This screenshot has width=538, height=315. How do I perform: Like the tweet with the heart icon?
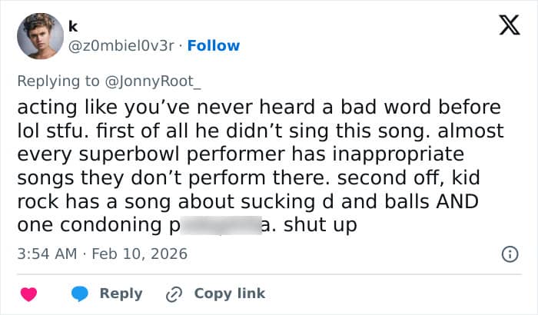[29, 293]
